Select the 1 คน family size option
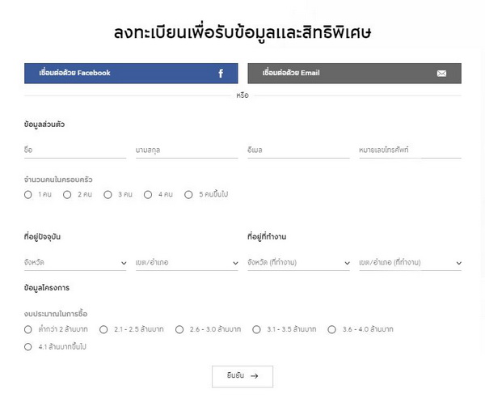Screen dimensions: 485x398 click(x=28, y=194)
